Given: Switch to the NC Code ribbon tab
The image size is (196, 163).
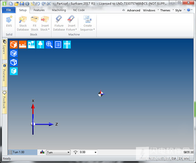Looking at the screenshot, I should pyautogui.click(x=79, y=10).
